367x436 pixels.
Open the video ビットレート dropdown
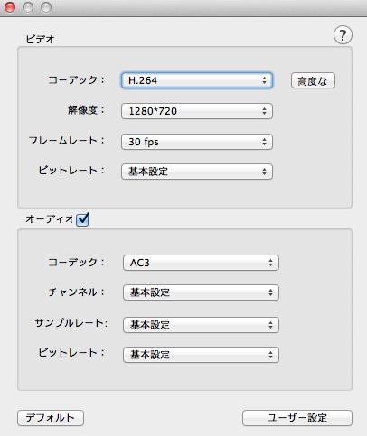[x=197, y=172]
